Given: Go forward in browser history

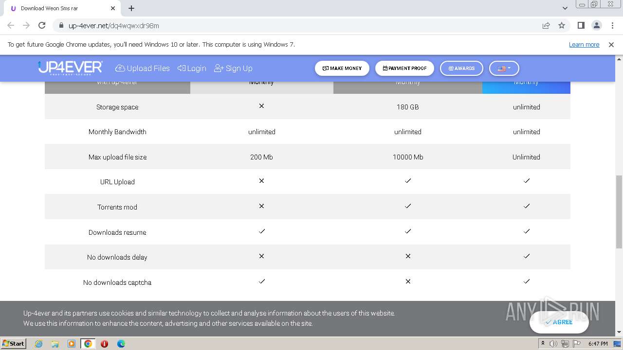Looking at the screenshot, I should pyautogui.click(x=26, y=26).
